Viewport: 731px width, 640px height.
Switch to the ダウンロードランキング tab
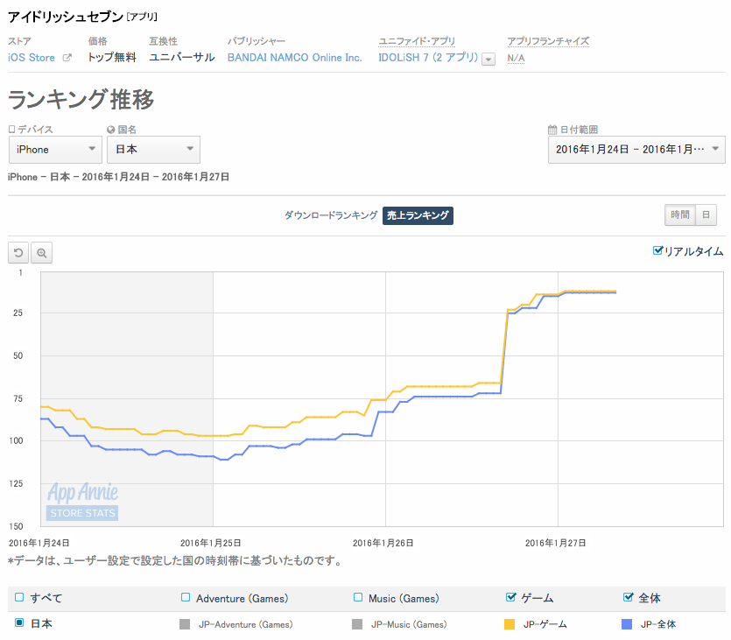tap(331, 215)
